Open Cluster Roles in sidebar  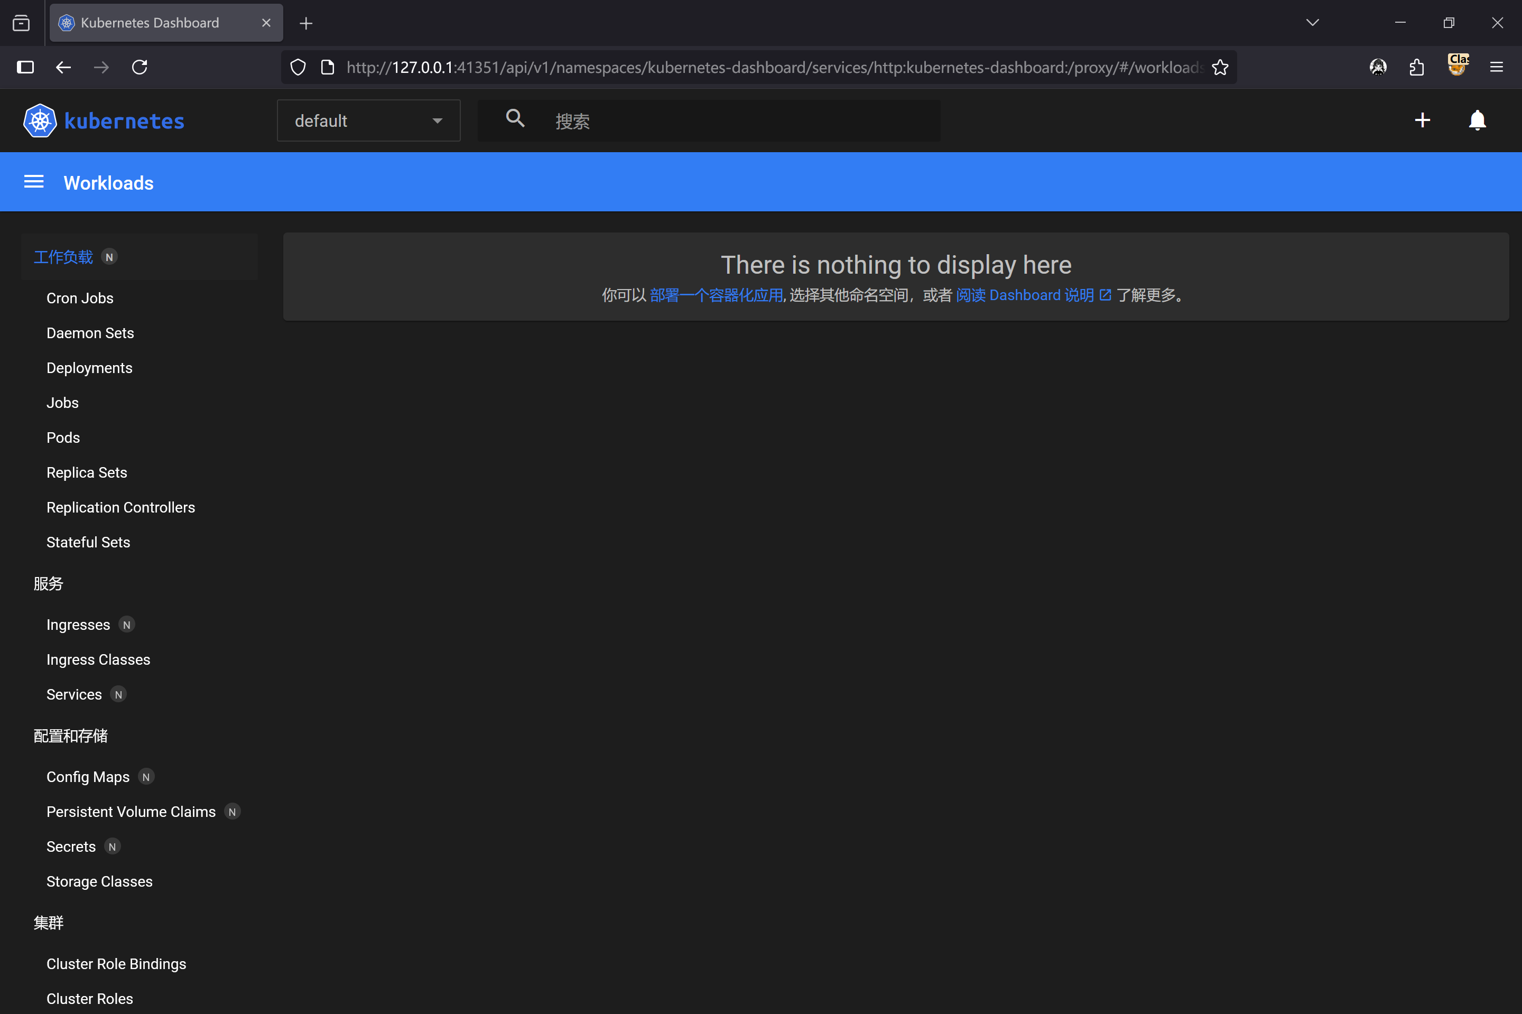coord(90,999)
